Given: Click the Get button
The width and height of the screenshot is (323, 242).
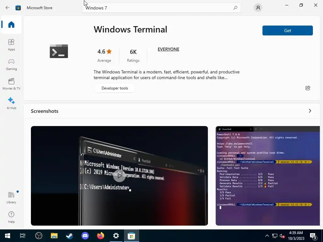Looking at the screenshot, I should click(288, 31).
